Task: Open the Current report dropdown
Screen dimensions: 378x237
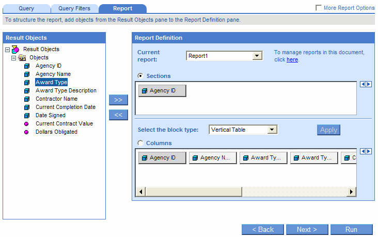Action: (x=257, y=56)
